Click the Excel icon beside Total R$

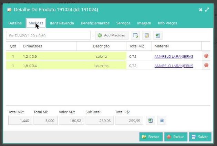click(x=151, y=121)
